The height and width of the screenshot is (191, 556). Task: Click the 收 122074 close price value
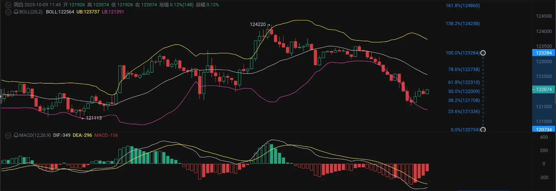pyautogui.click(x=146, y=5)
